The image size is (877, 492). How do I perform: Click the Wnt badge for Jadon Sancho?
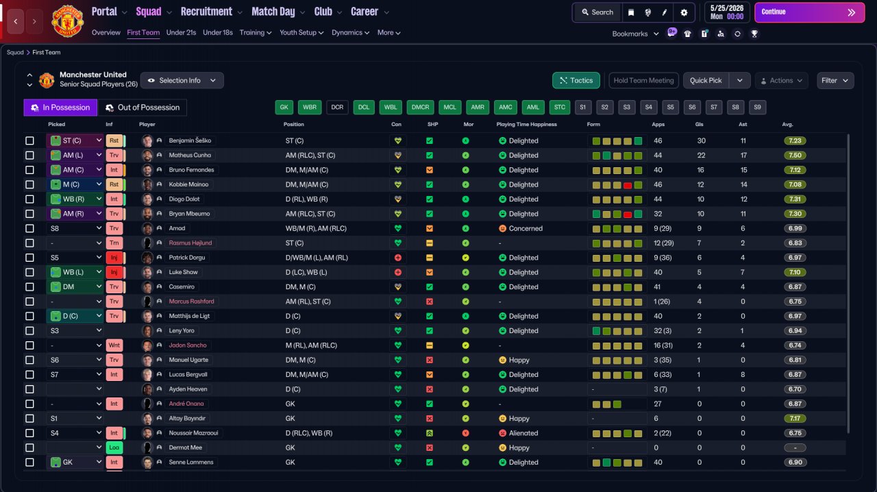(x=114, y=345)
